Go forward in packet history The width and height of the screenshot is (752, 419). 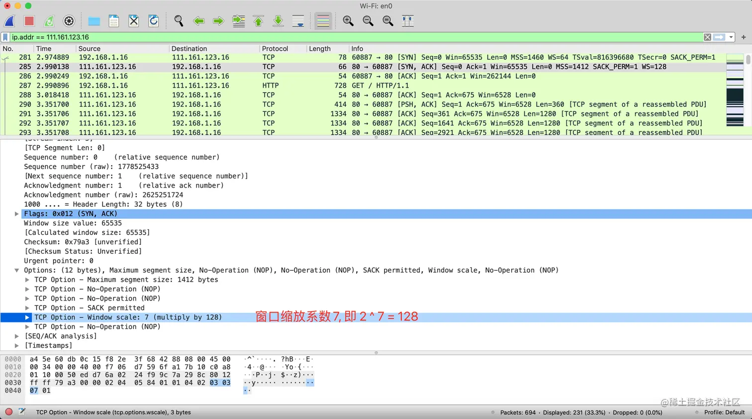click(218, 21)
